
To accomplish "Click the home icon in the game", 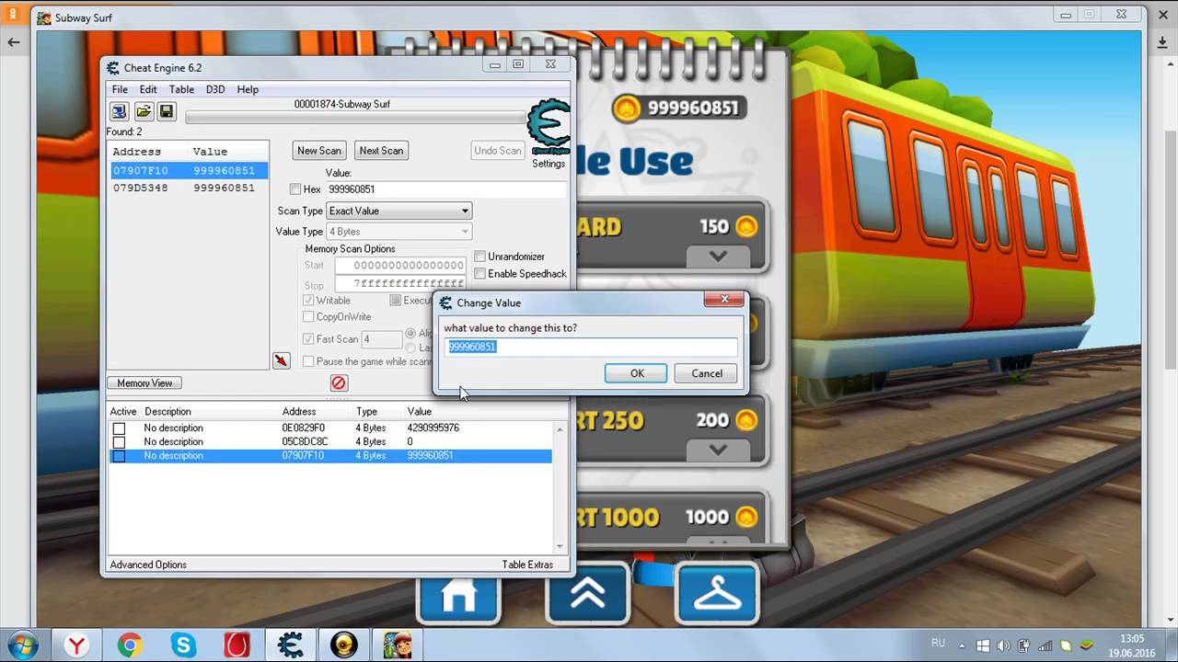I will tap(458, 595).
